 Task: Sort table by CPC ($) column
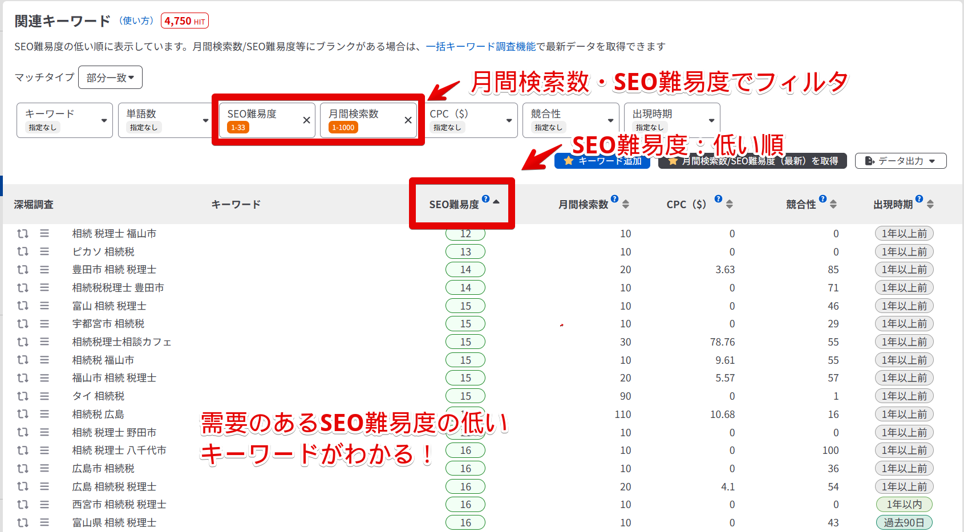click(x=730, y=204)
